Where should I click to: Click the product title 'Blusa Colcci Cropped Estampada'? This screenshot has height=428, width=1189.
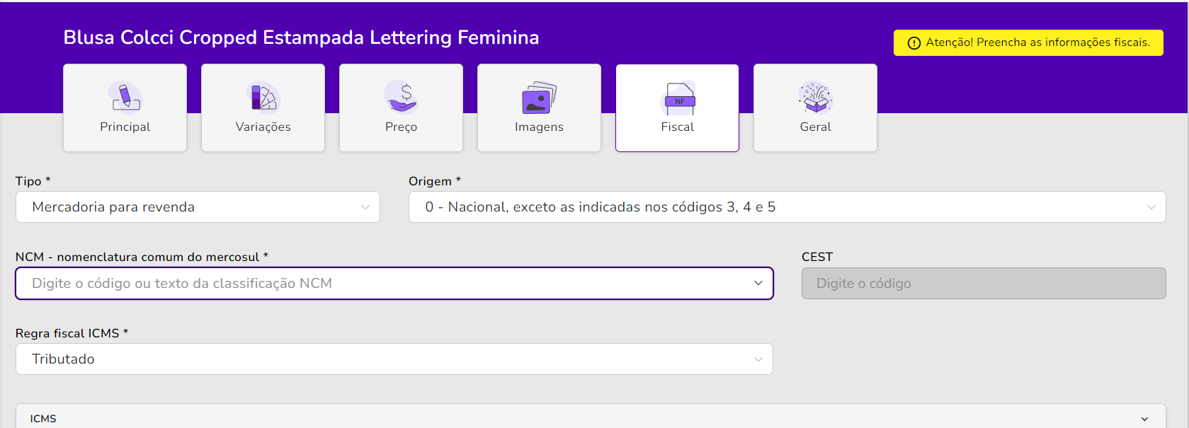tap(301, 37)
